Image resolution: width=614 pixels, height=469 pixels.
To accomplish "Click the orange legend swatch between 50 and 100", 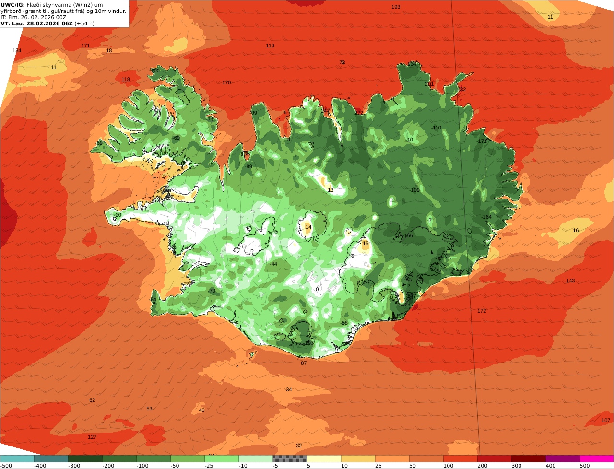I will coord(426,458).
